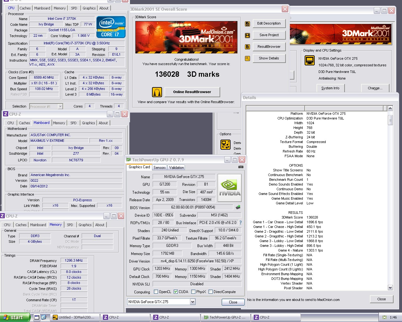The image size is (402, 322).
Task: Click the Save Project floppy disk icon
Action: (247, 35)
